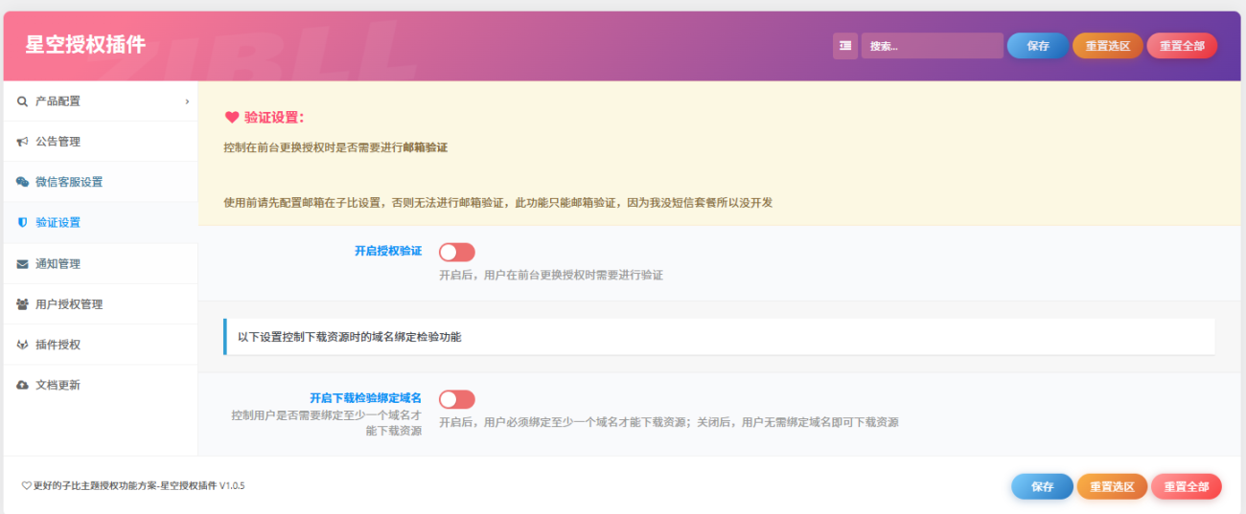Click the envelope icon for 通知管理

coord(22,264)
